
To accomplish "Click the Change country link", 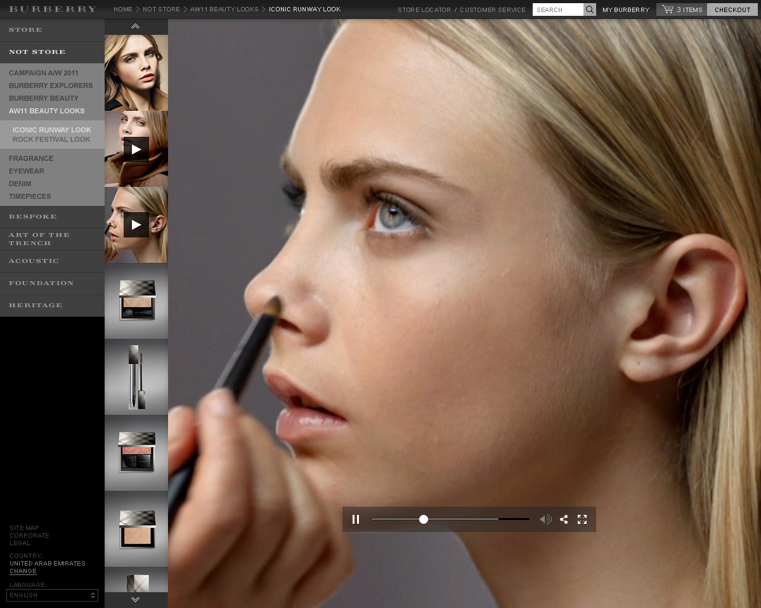I will tap(23, 571).
